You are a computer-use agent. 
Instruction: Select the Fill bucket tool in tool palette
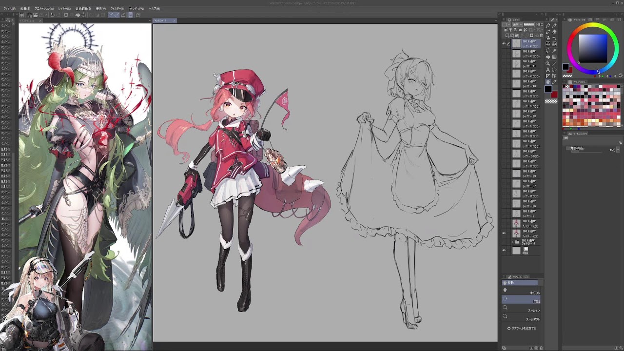548,57
